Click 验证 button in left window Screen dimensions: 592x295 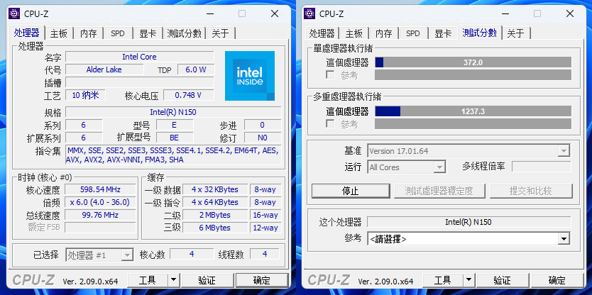pos(207,280)
